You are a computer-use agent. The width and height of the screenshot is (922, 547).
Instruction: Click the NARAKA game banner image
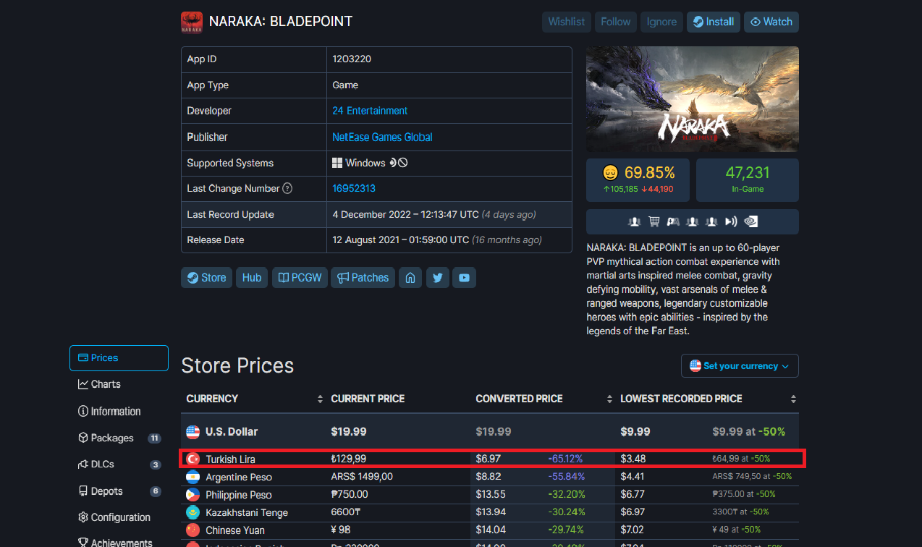click(x=692, y=99)
